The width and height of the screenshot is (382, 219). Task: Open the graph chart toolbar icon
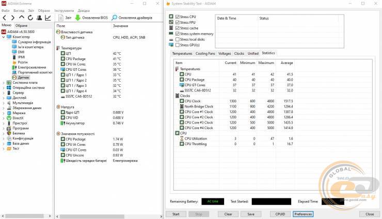pos(47,18)
